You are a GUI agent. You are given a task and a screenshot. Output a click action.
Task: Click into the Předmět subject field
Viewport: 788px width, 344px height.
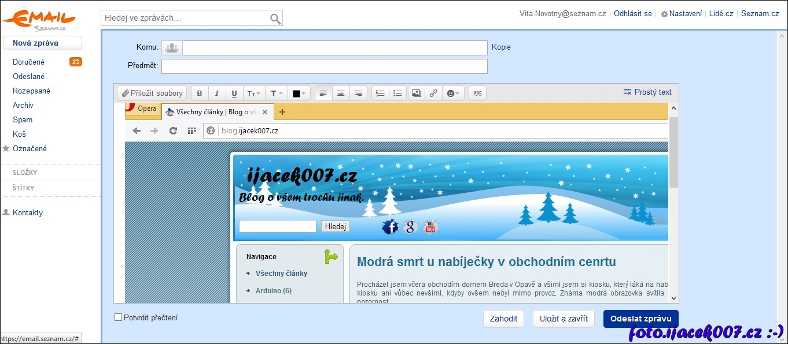324,66
